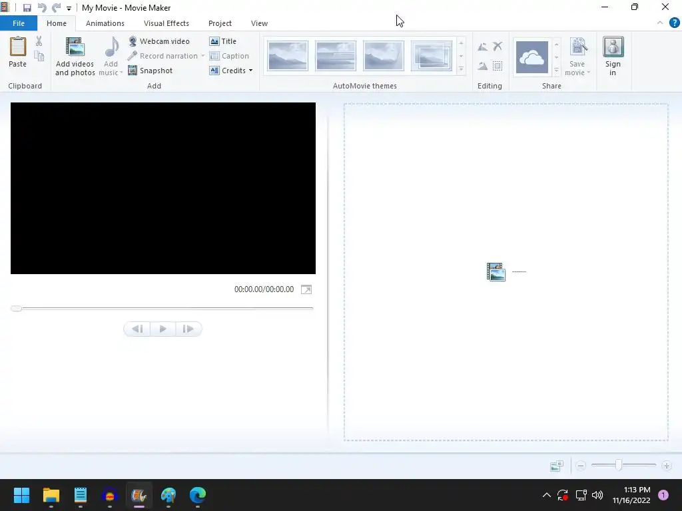This screenshot has height=511, width=682.
Task: Start Webcam video capture
Action: pos(159,41)
